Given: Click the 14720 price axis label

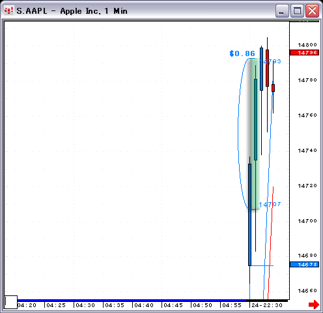Looking at the screenshot, I should (307, 186).
